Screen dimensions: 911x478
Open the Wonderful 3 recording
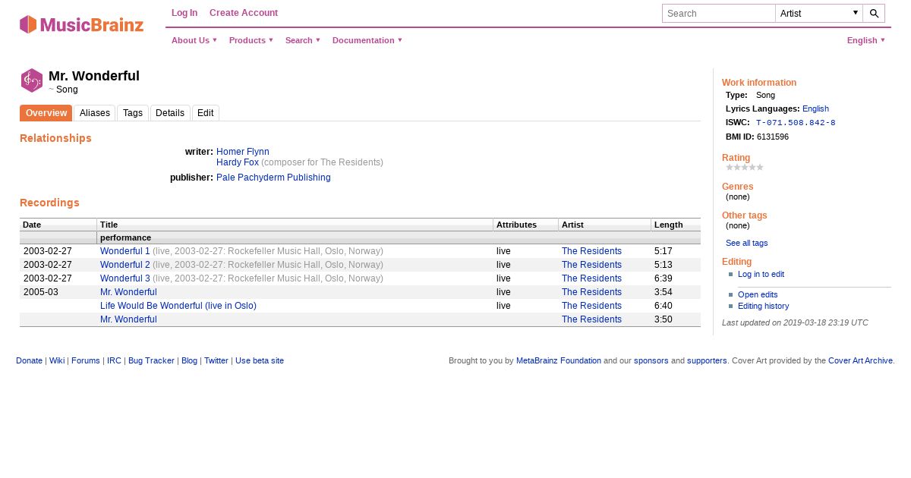click(x=125, y=278)
